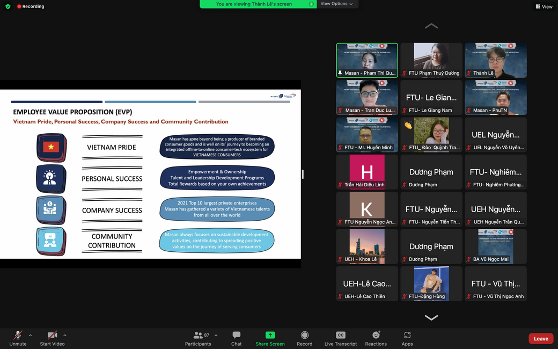Select BA Vũ Ngọc Mai participant tile
Screen dimensions: 558x349
click(496, 246)
